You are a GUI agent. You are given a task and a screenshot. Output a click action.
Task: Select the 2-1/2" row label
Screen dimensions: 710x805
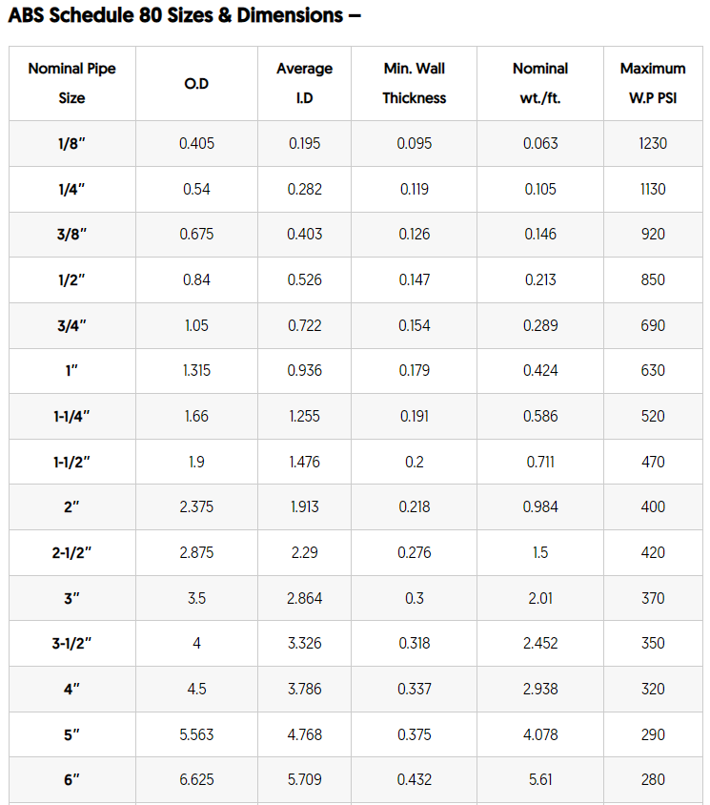[x=71, y=553]
